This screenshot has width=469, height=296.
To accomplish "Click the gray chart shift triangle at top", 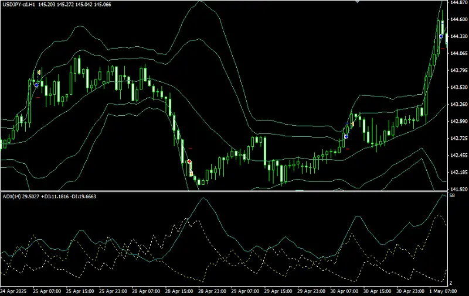I will [358, 2].
